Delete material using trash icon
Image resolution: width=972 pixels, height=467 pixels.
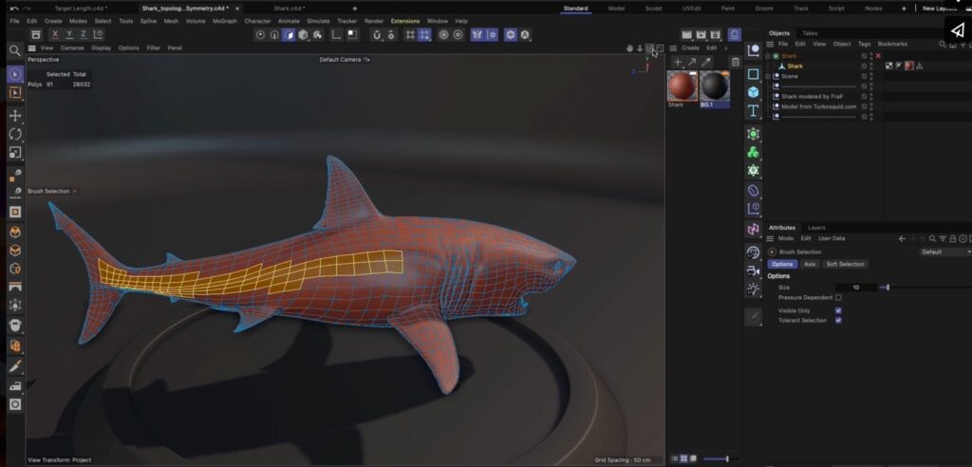736,62
